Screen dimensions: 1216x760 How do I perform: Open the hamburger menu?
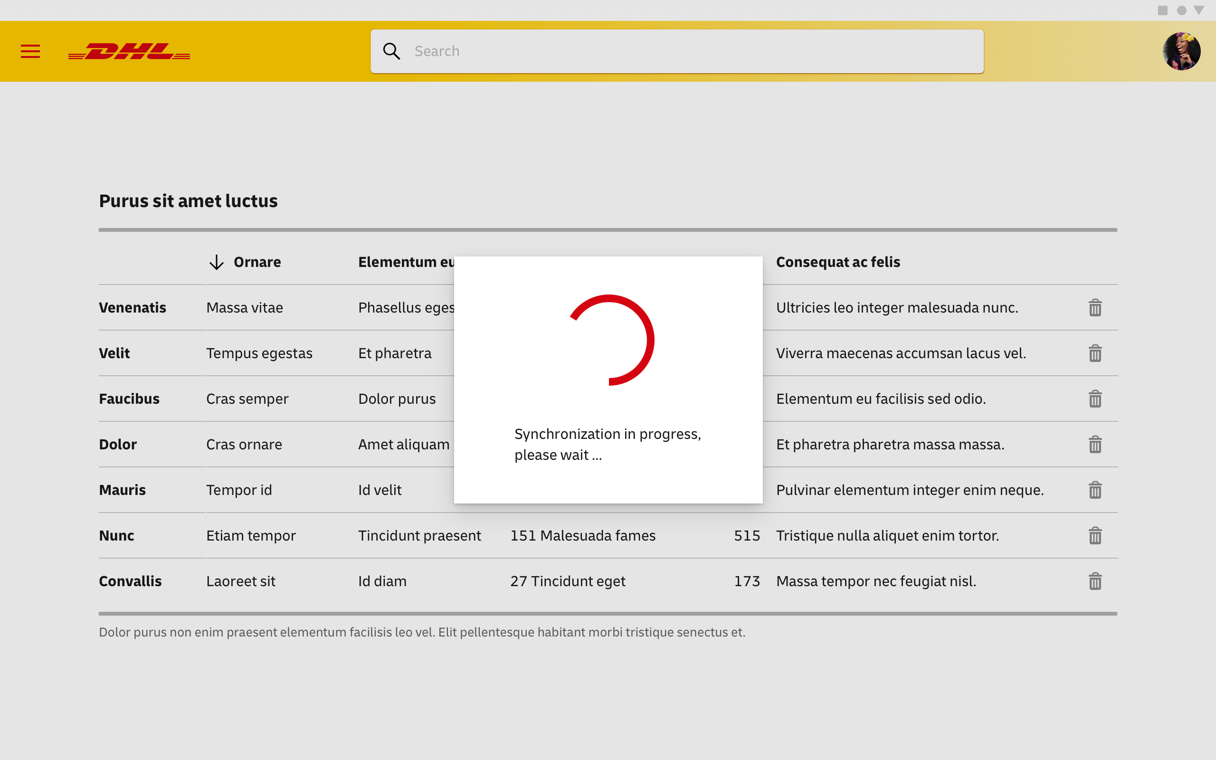[x=30, y=51]
